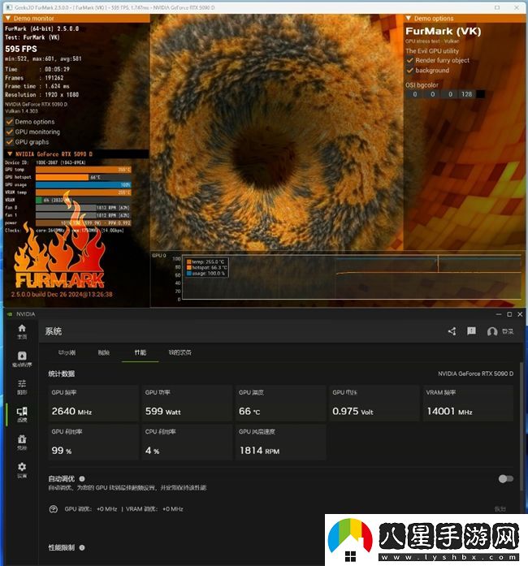
Task: Click The Evil GPU utility text
Action: pyautogui.click(x=432, y=51)
